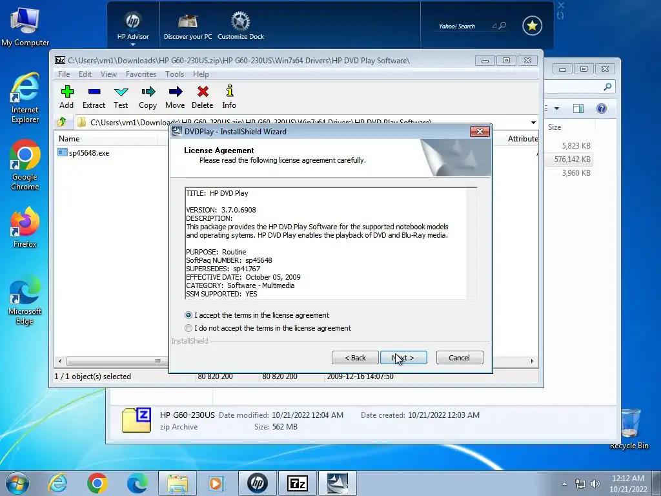The height and width of the screenshot is (496, 661).
Task: Open Windows Explorer from the taskbar
Action: click(x=178, y=483)
